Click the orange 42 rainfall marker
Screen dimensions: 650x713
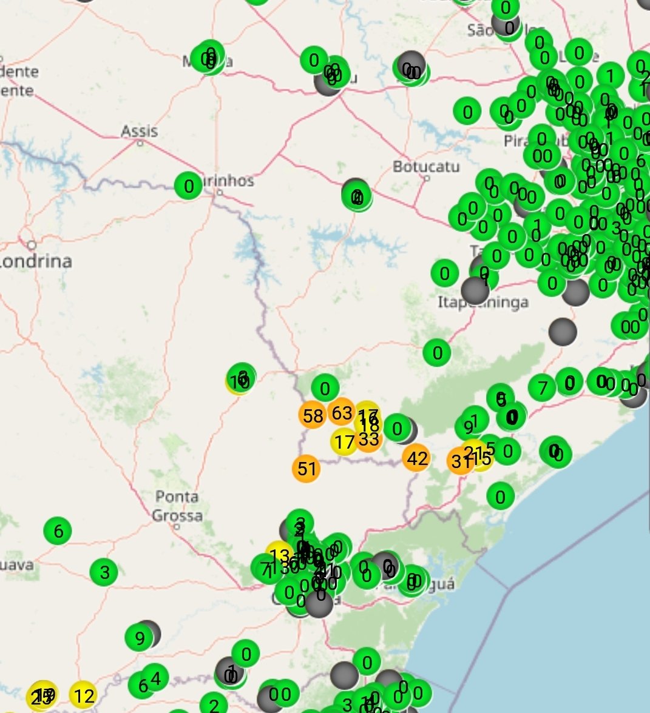point(416,458)
